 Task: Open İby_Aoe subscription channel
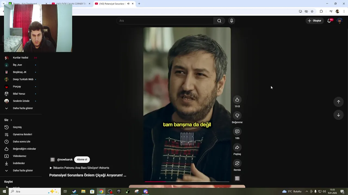pos(21,65)
